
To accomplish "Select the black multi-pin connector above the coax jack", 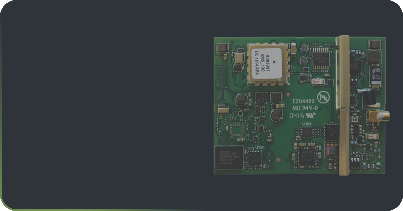I will point(369,98).
